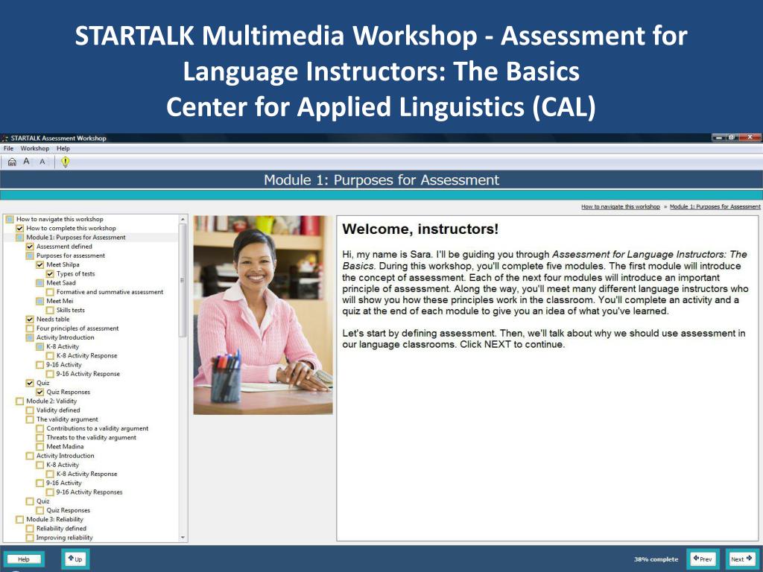The height and width of the screenshot is (572, 763).
Task: Follow the 'How to navigate this workshop' breadcrumb link
Action: [x=621, y=207]
